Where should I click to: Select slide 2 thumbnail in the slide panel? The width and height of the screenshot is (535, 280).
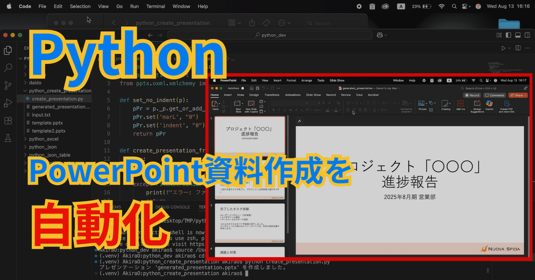pyautogui.click(x=250, y=178)
